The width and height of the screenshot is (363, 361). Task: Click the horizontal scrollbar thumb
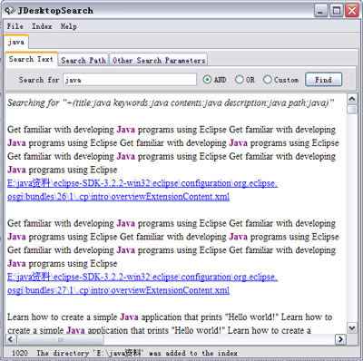tap(61, 339)
